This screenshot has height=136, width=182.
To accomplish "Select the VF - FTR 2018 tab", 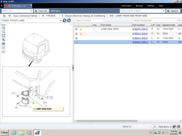I will tap(18, 6).
